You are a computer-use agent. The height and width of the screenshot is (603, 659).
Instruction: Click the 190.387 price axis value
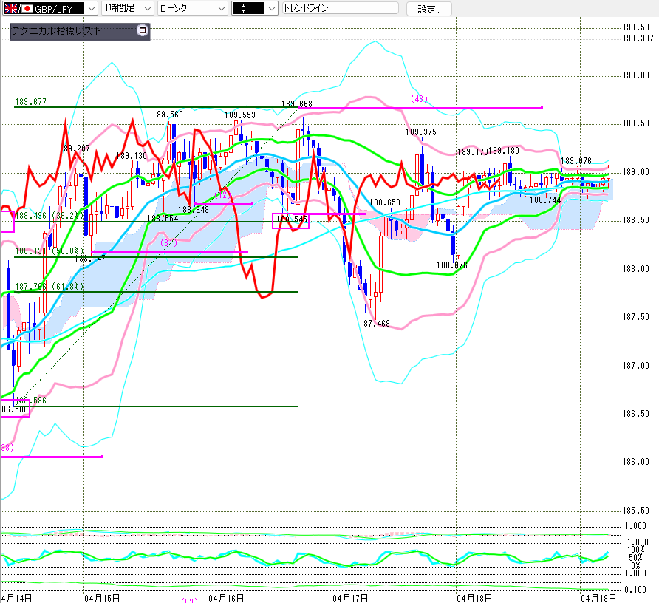pos(638,38)
